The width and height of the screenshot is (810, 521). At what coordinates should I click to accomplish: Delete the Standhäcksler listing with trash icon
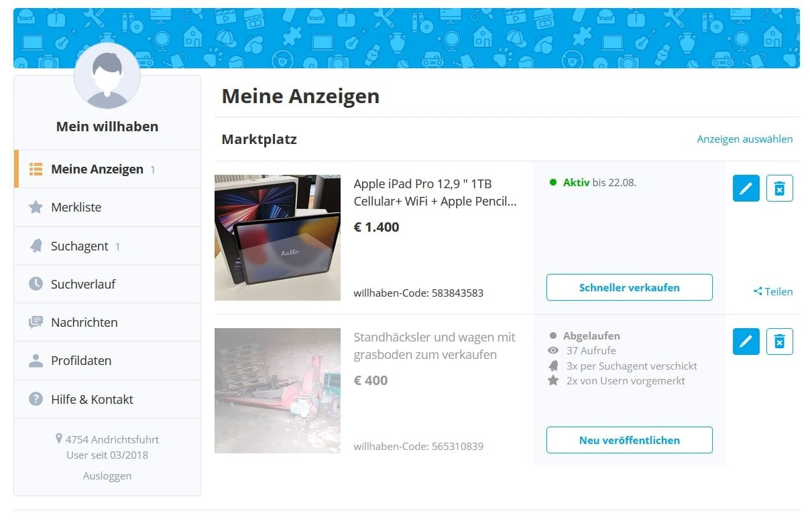(779, 342)
